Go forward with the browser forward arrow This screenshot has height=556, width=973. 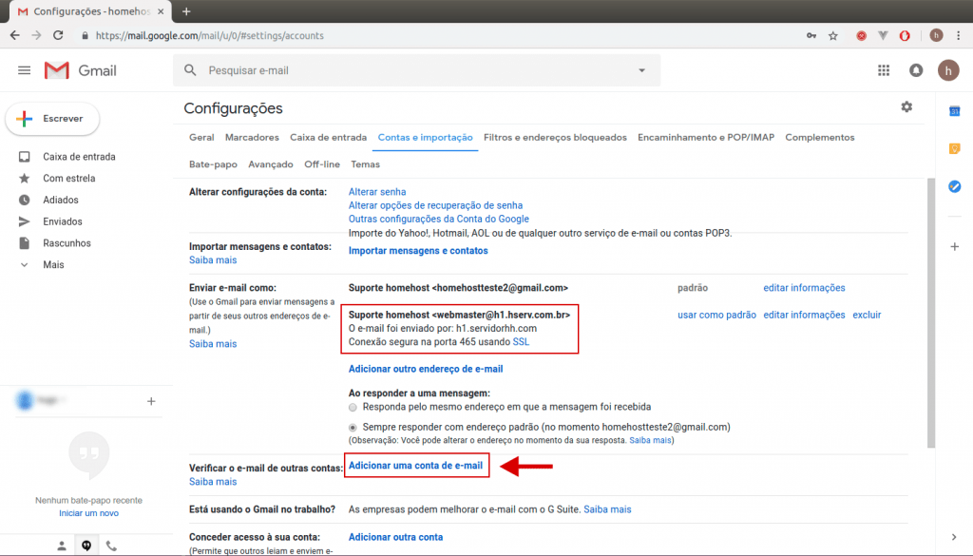point(37,35)
